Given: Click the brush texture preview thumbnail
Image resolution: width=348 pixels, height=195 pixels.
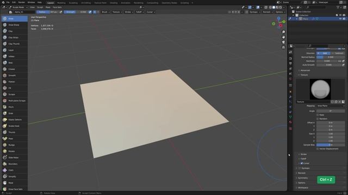Looking at the screenshot, I should [320, 89].
